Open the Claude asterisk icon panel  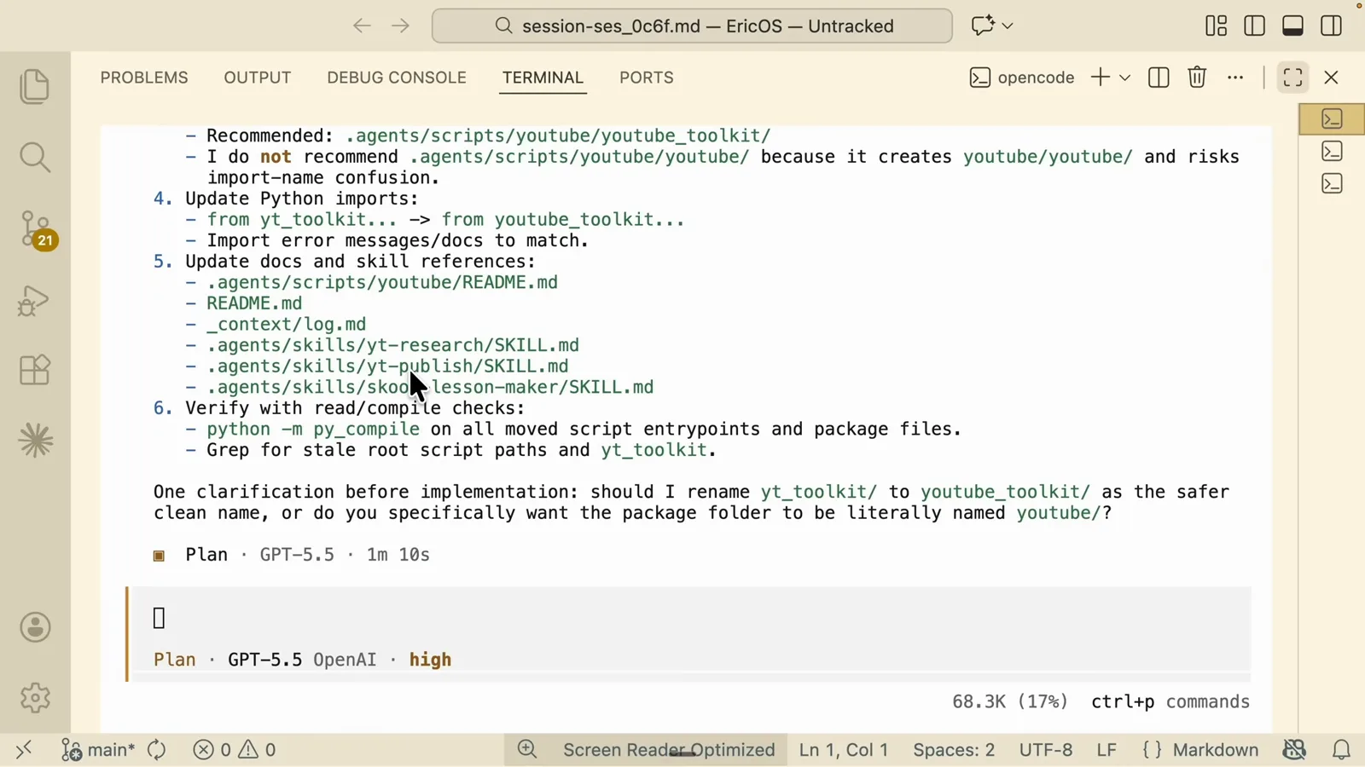[x=35, y=441]
